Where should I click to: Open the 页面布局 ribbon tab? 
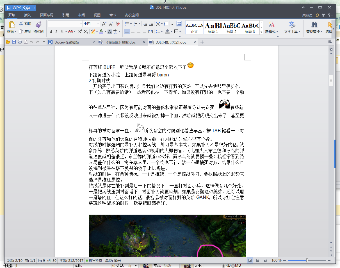[46, 15]
